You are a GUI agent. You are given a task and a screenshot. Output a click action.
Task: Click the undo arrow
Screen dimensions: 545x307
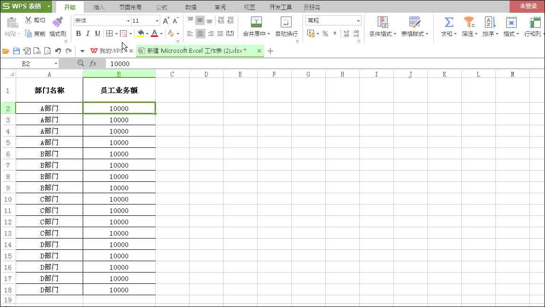[58, 51]
